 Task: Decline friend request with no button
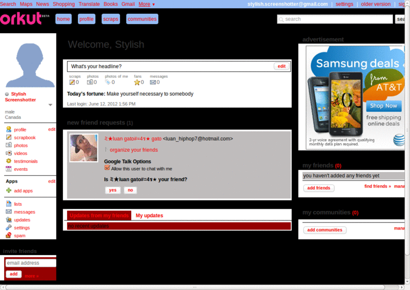[x=130, y=190]
